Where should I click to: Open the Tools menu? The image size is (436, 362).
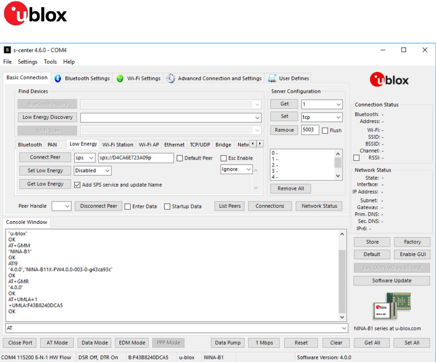(50, 62)
